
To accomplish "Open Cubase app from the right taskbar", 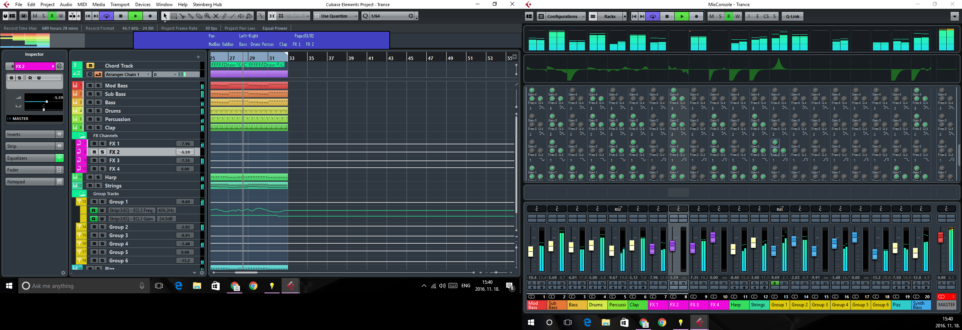I will pyautogui.click(x=699, y=322).
